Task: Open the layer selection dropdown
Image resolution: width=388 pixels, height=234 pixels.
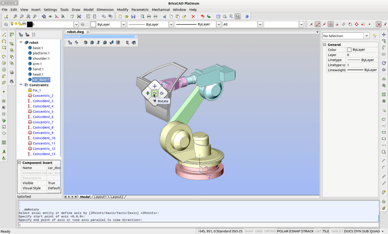Action: (x=76, y=24)
